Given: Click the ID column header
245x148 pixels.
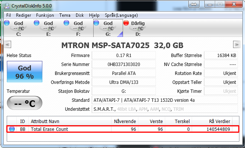Looking at the screenshot, I should click(22, 121).
